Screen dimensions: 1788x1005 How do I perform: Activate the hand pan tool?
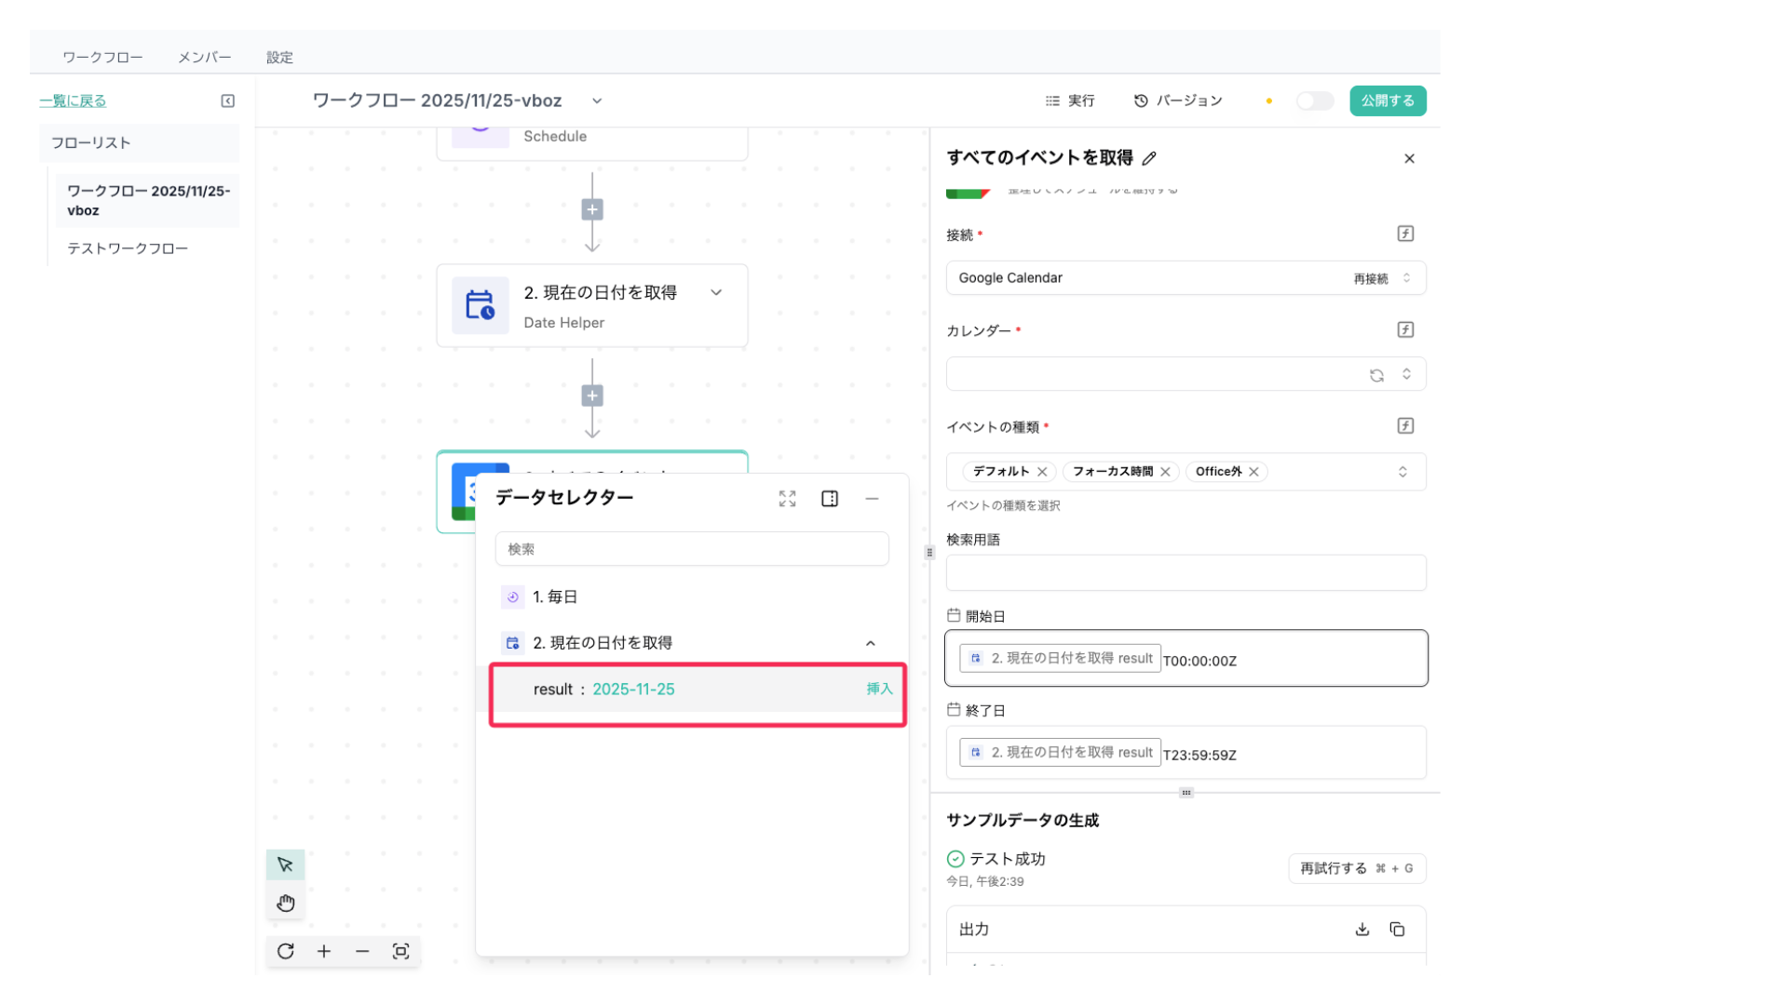(x=285, y=903)
